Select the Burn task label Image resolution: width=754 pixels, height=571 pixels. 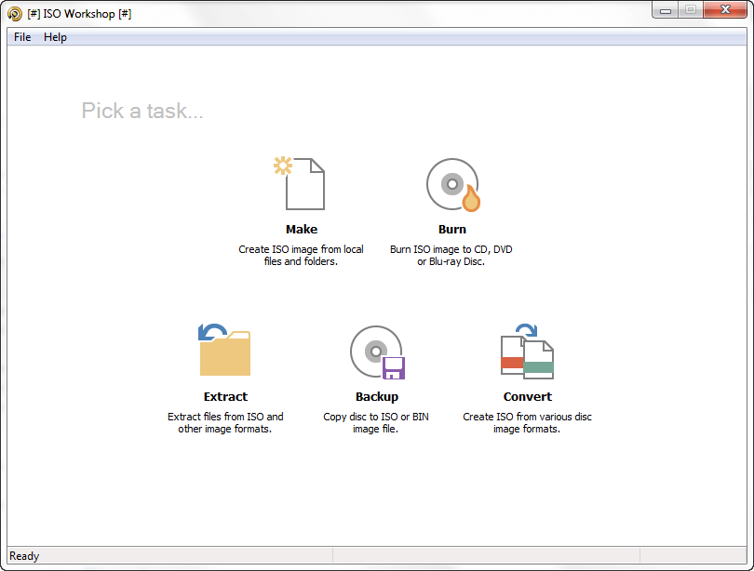coord(452,229)
